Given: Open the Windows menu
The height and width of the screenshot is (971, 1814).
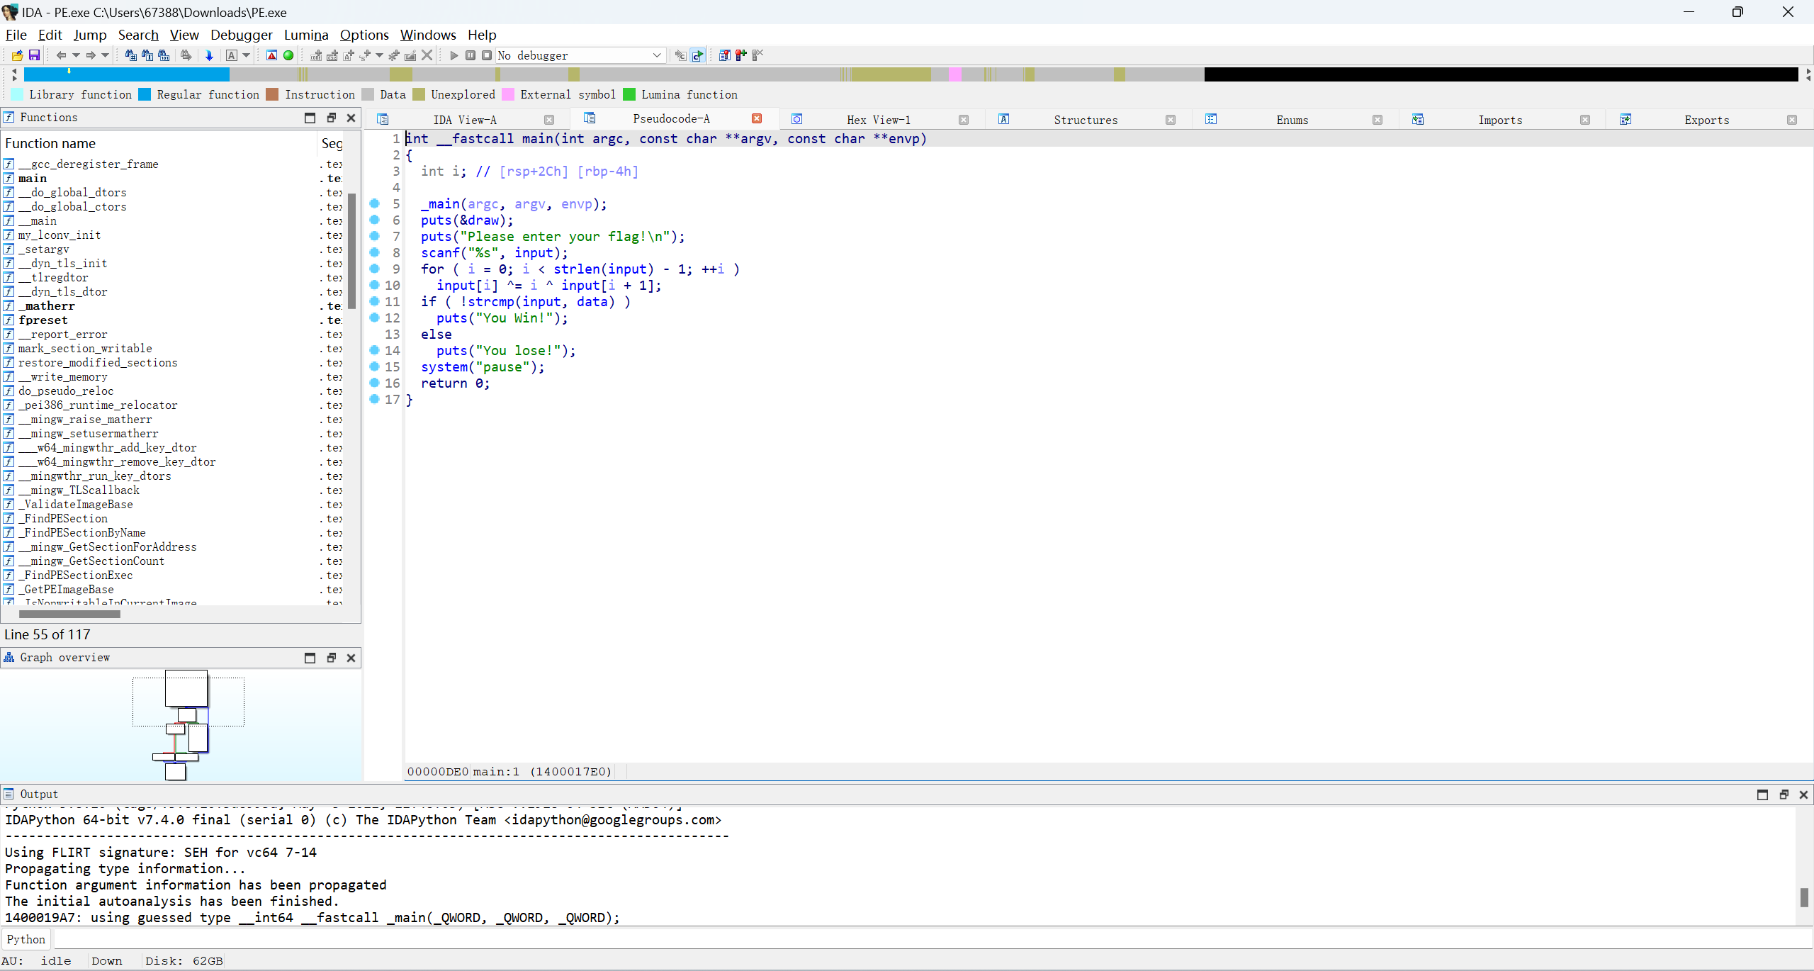Looking at the screenshot, I should 428,35.
